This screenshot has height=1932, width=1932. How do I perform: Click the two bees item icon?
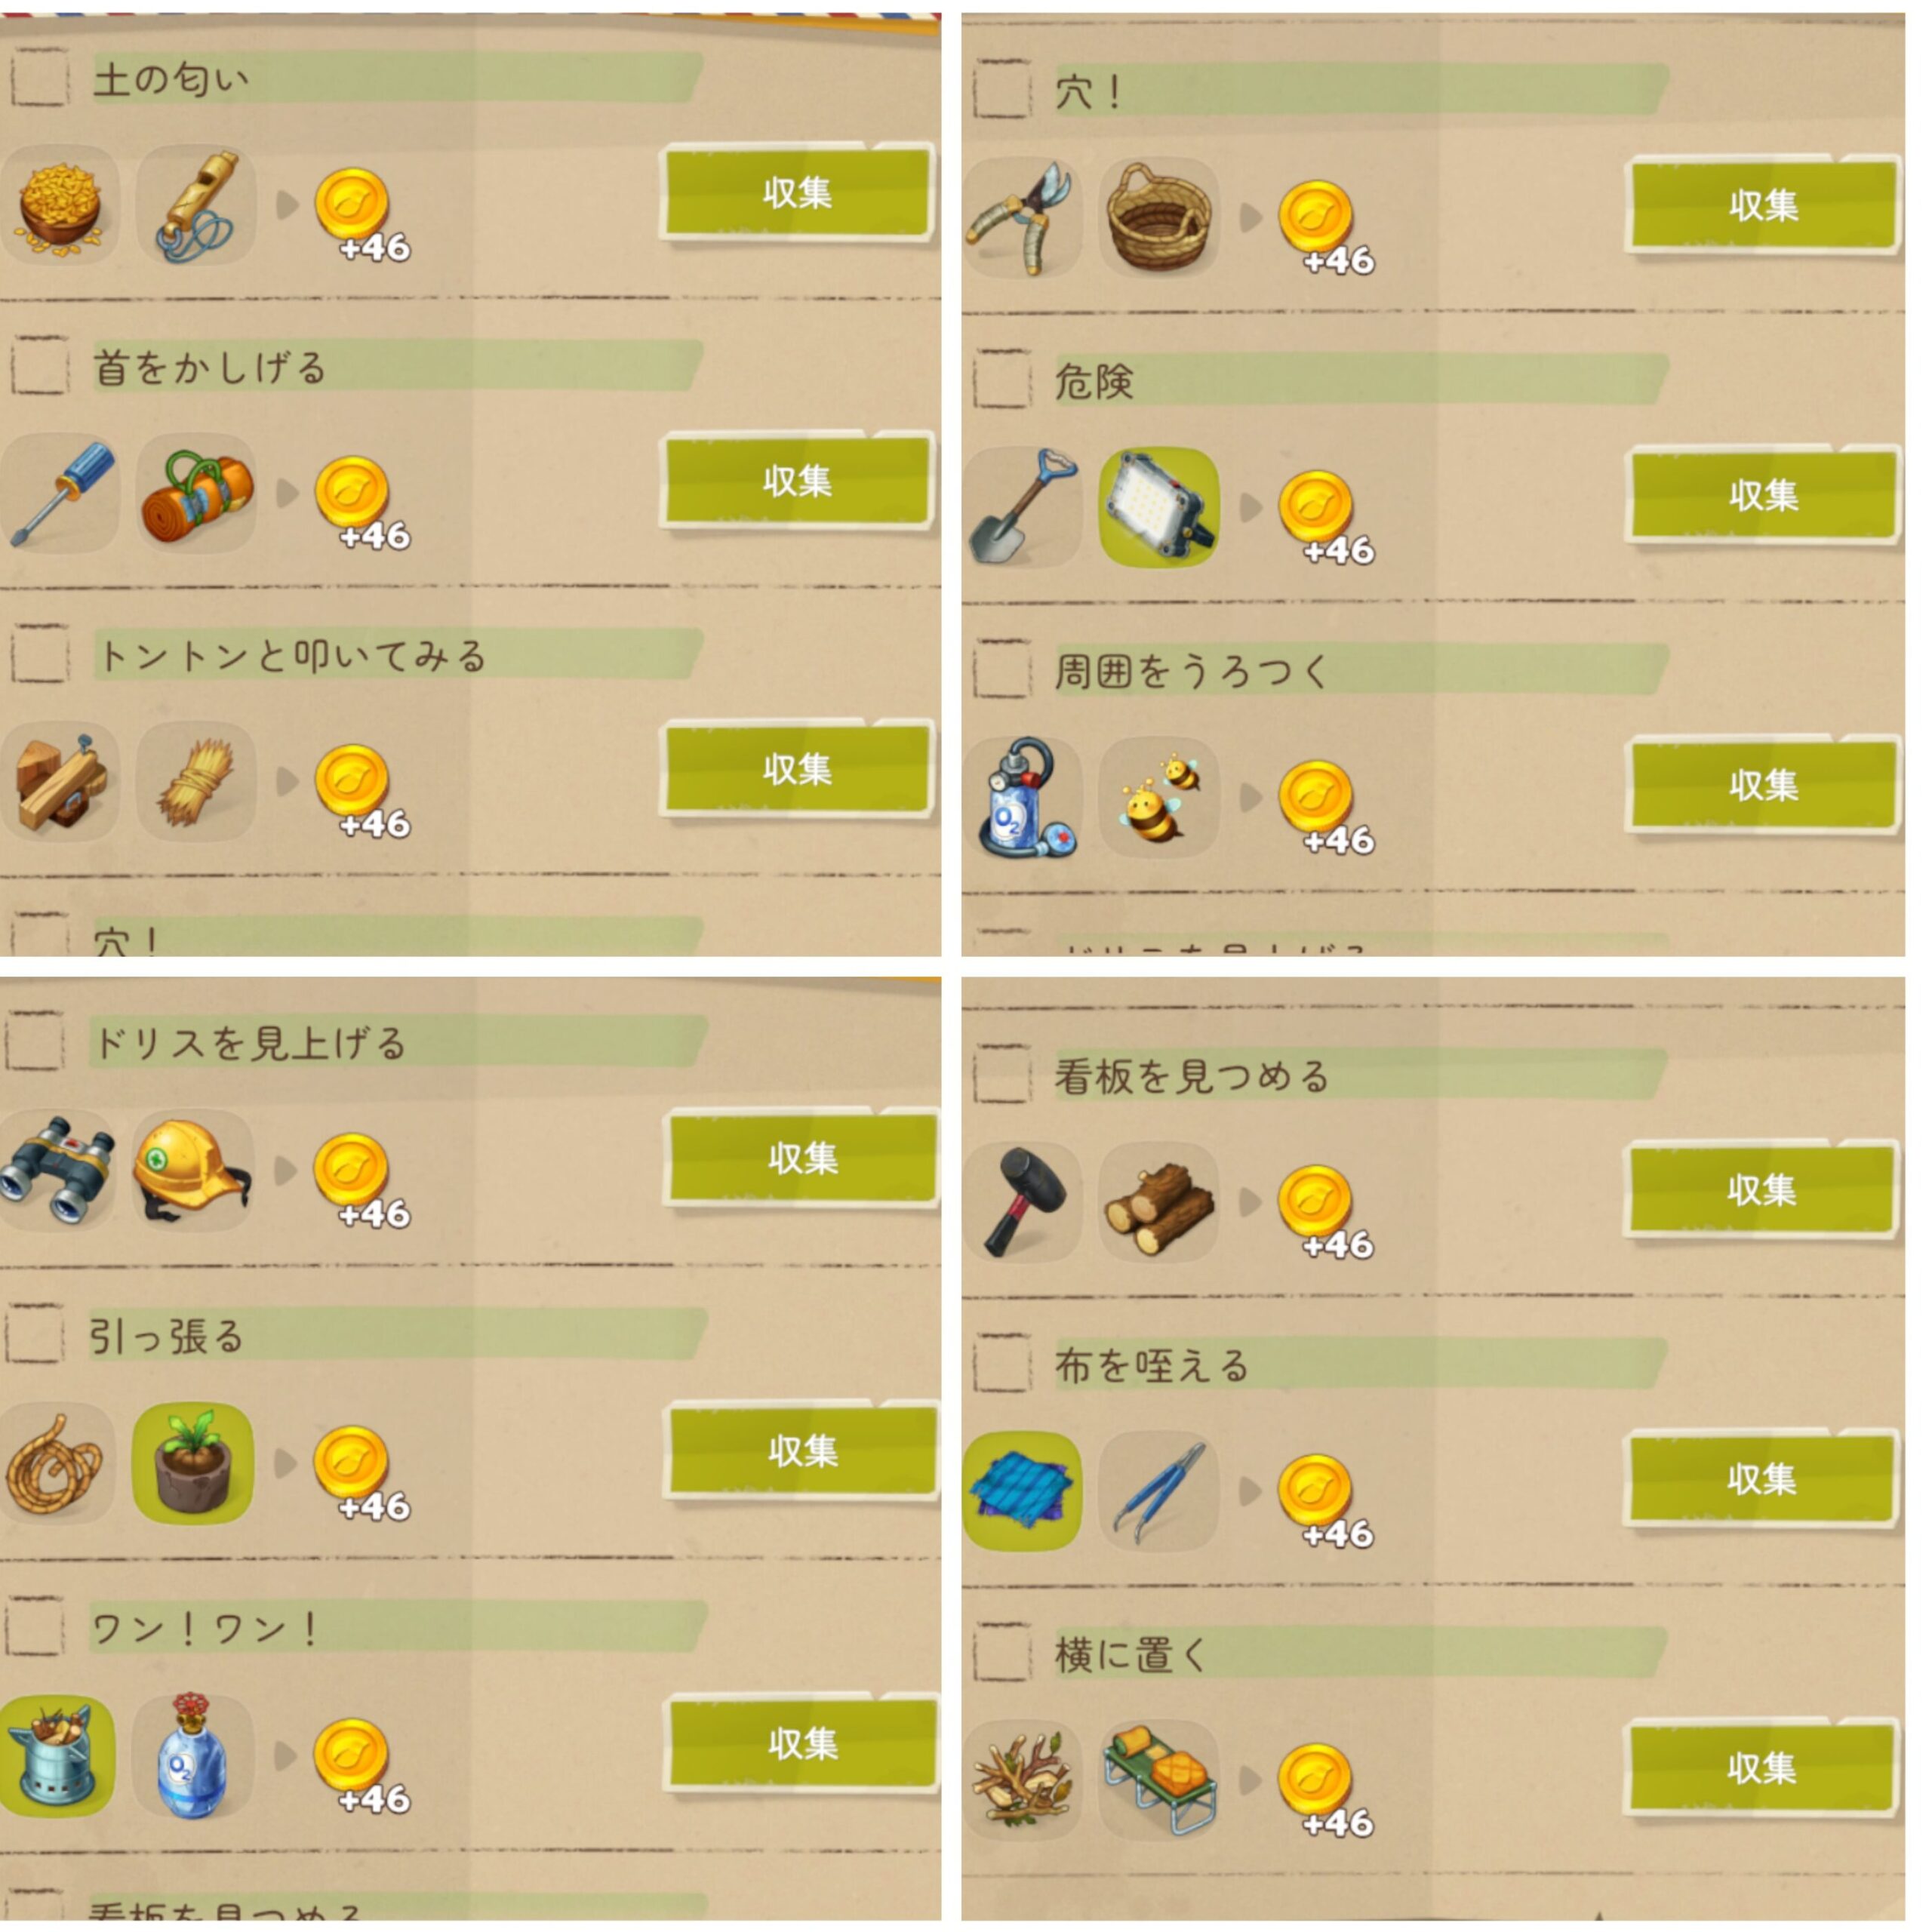[1159, 797]
